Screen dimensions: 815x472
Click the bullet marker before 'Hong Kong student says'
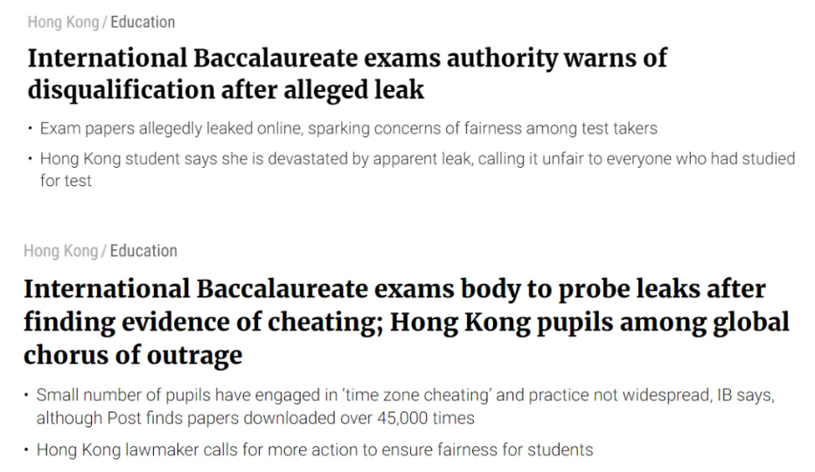click(31, 158)
